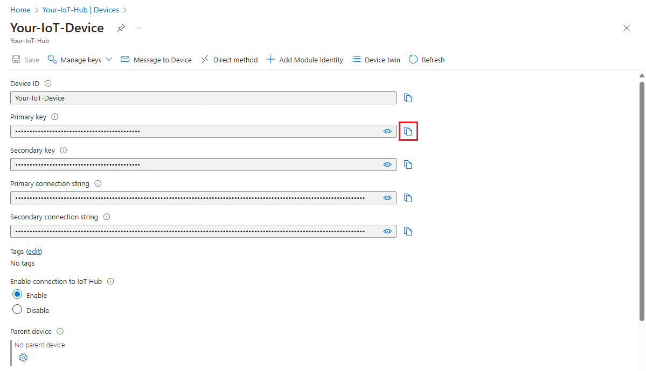Pin Your-IoT-Device to dashboard

(x=121, y=28)
